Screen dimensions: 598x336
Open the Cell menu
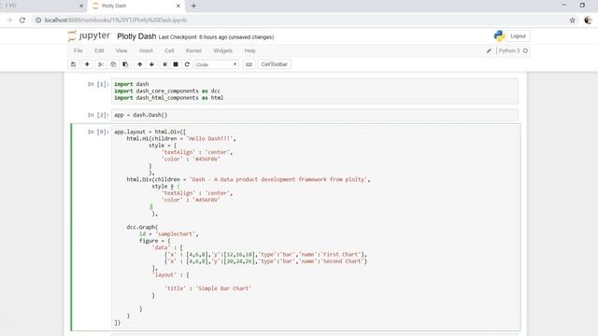point(169,50)
